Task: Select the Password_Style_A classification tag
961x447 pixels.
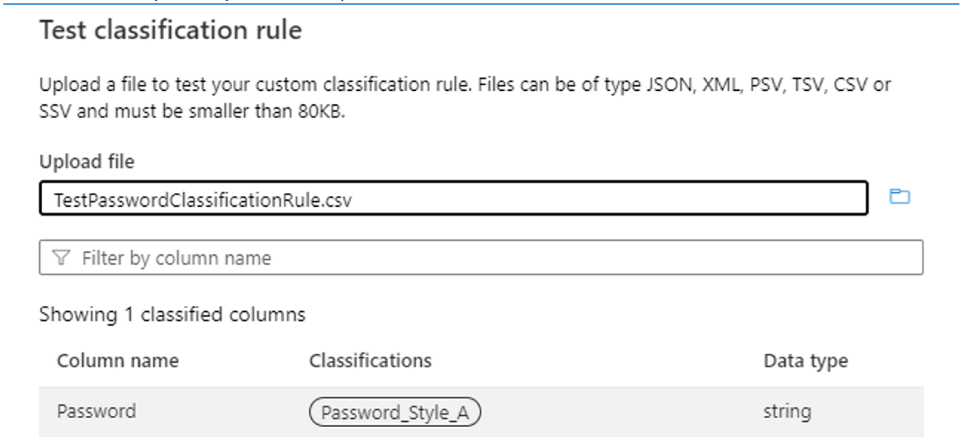Action: click(395, 412)
